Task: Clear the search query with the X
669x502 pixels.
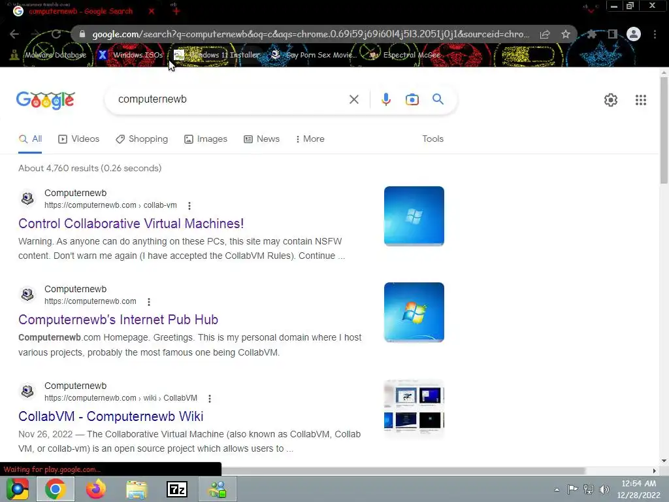Action: pos(353,99)
